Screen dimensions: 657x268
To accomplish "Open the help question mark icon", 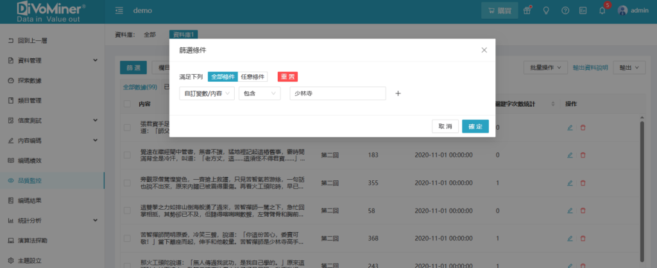I will [x=565, y=10].
